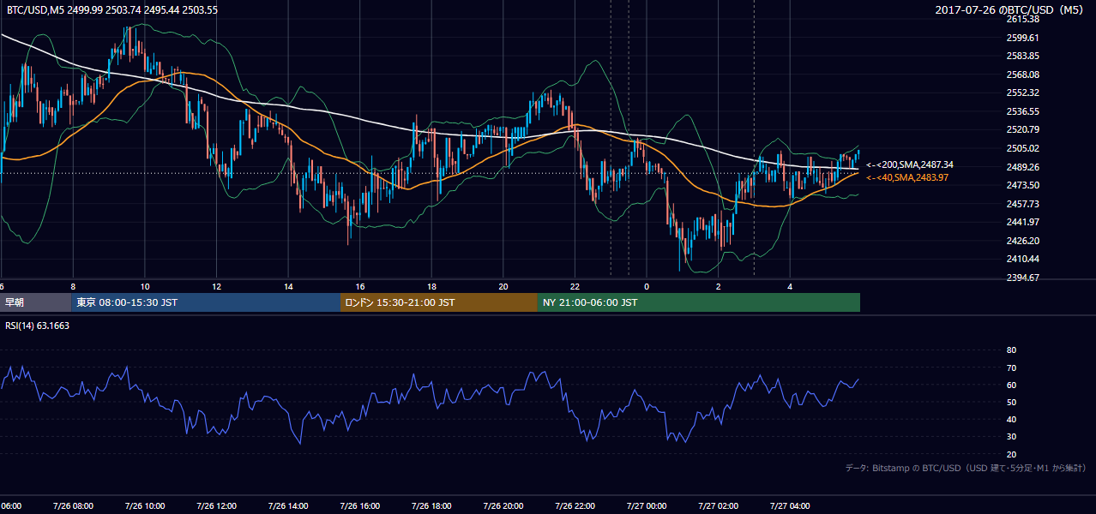Click the RSI 50 level label
1096x514 pixels.
pyautogui.click(x=1011, y=402)
